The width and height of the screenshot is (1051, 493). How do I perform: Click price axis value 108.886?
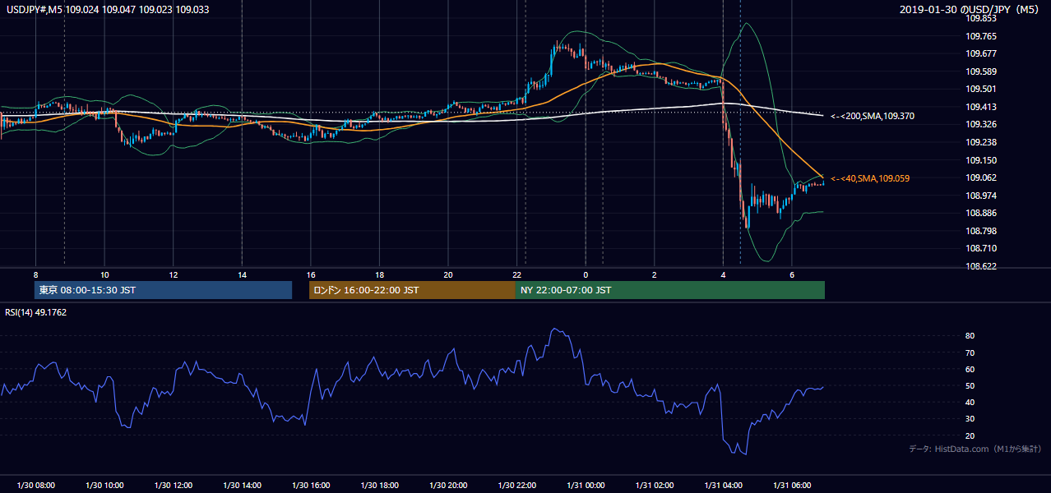point(980,214)
